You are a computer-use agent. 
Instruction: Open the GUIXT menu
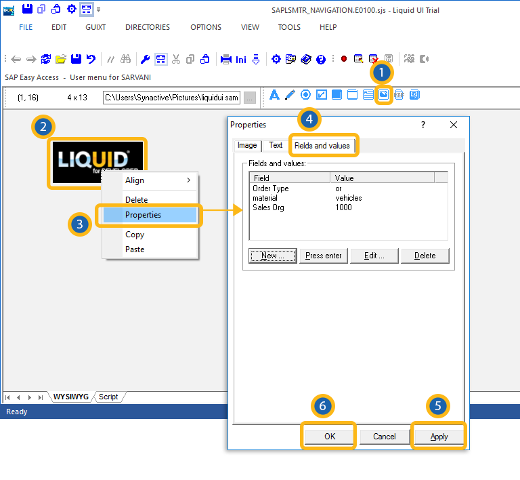pyautogui.click(x=95, y=27)
